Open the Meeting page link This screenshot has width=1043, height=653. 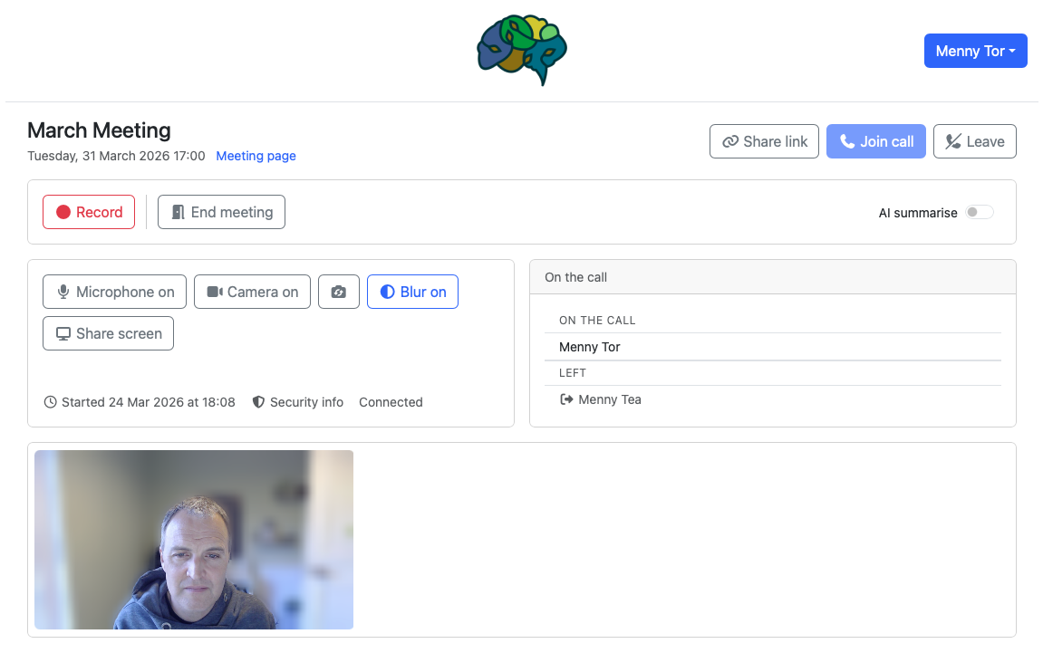256,156
